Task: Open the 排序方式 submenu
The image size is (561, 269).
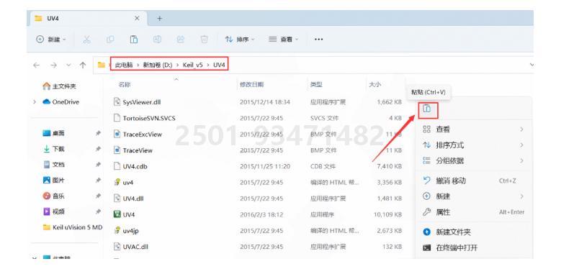Action: [473, 145]
